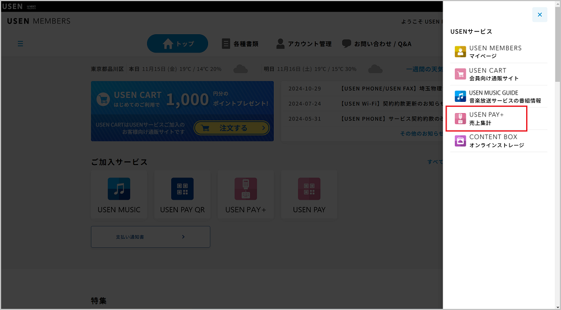Click the 支払い通知書 payment notice button
Screen dimensions: 561x310
(150, 237)
